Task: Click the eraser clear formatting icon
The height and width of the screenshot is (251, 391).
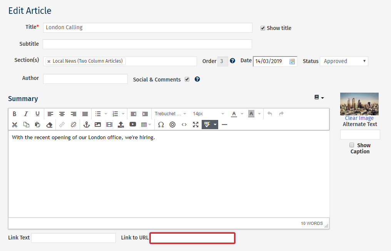Action: [49, 125]
